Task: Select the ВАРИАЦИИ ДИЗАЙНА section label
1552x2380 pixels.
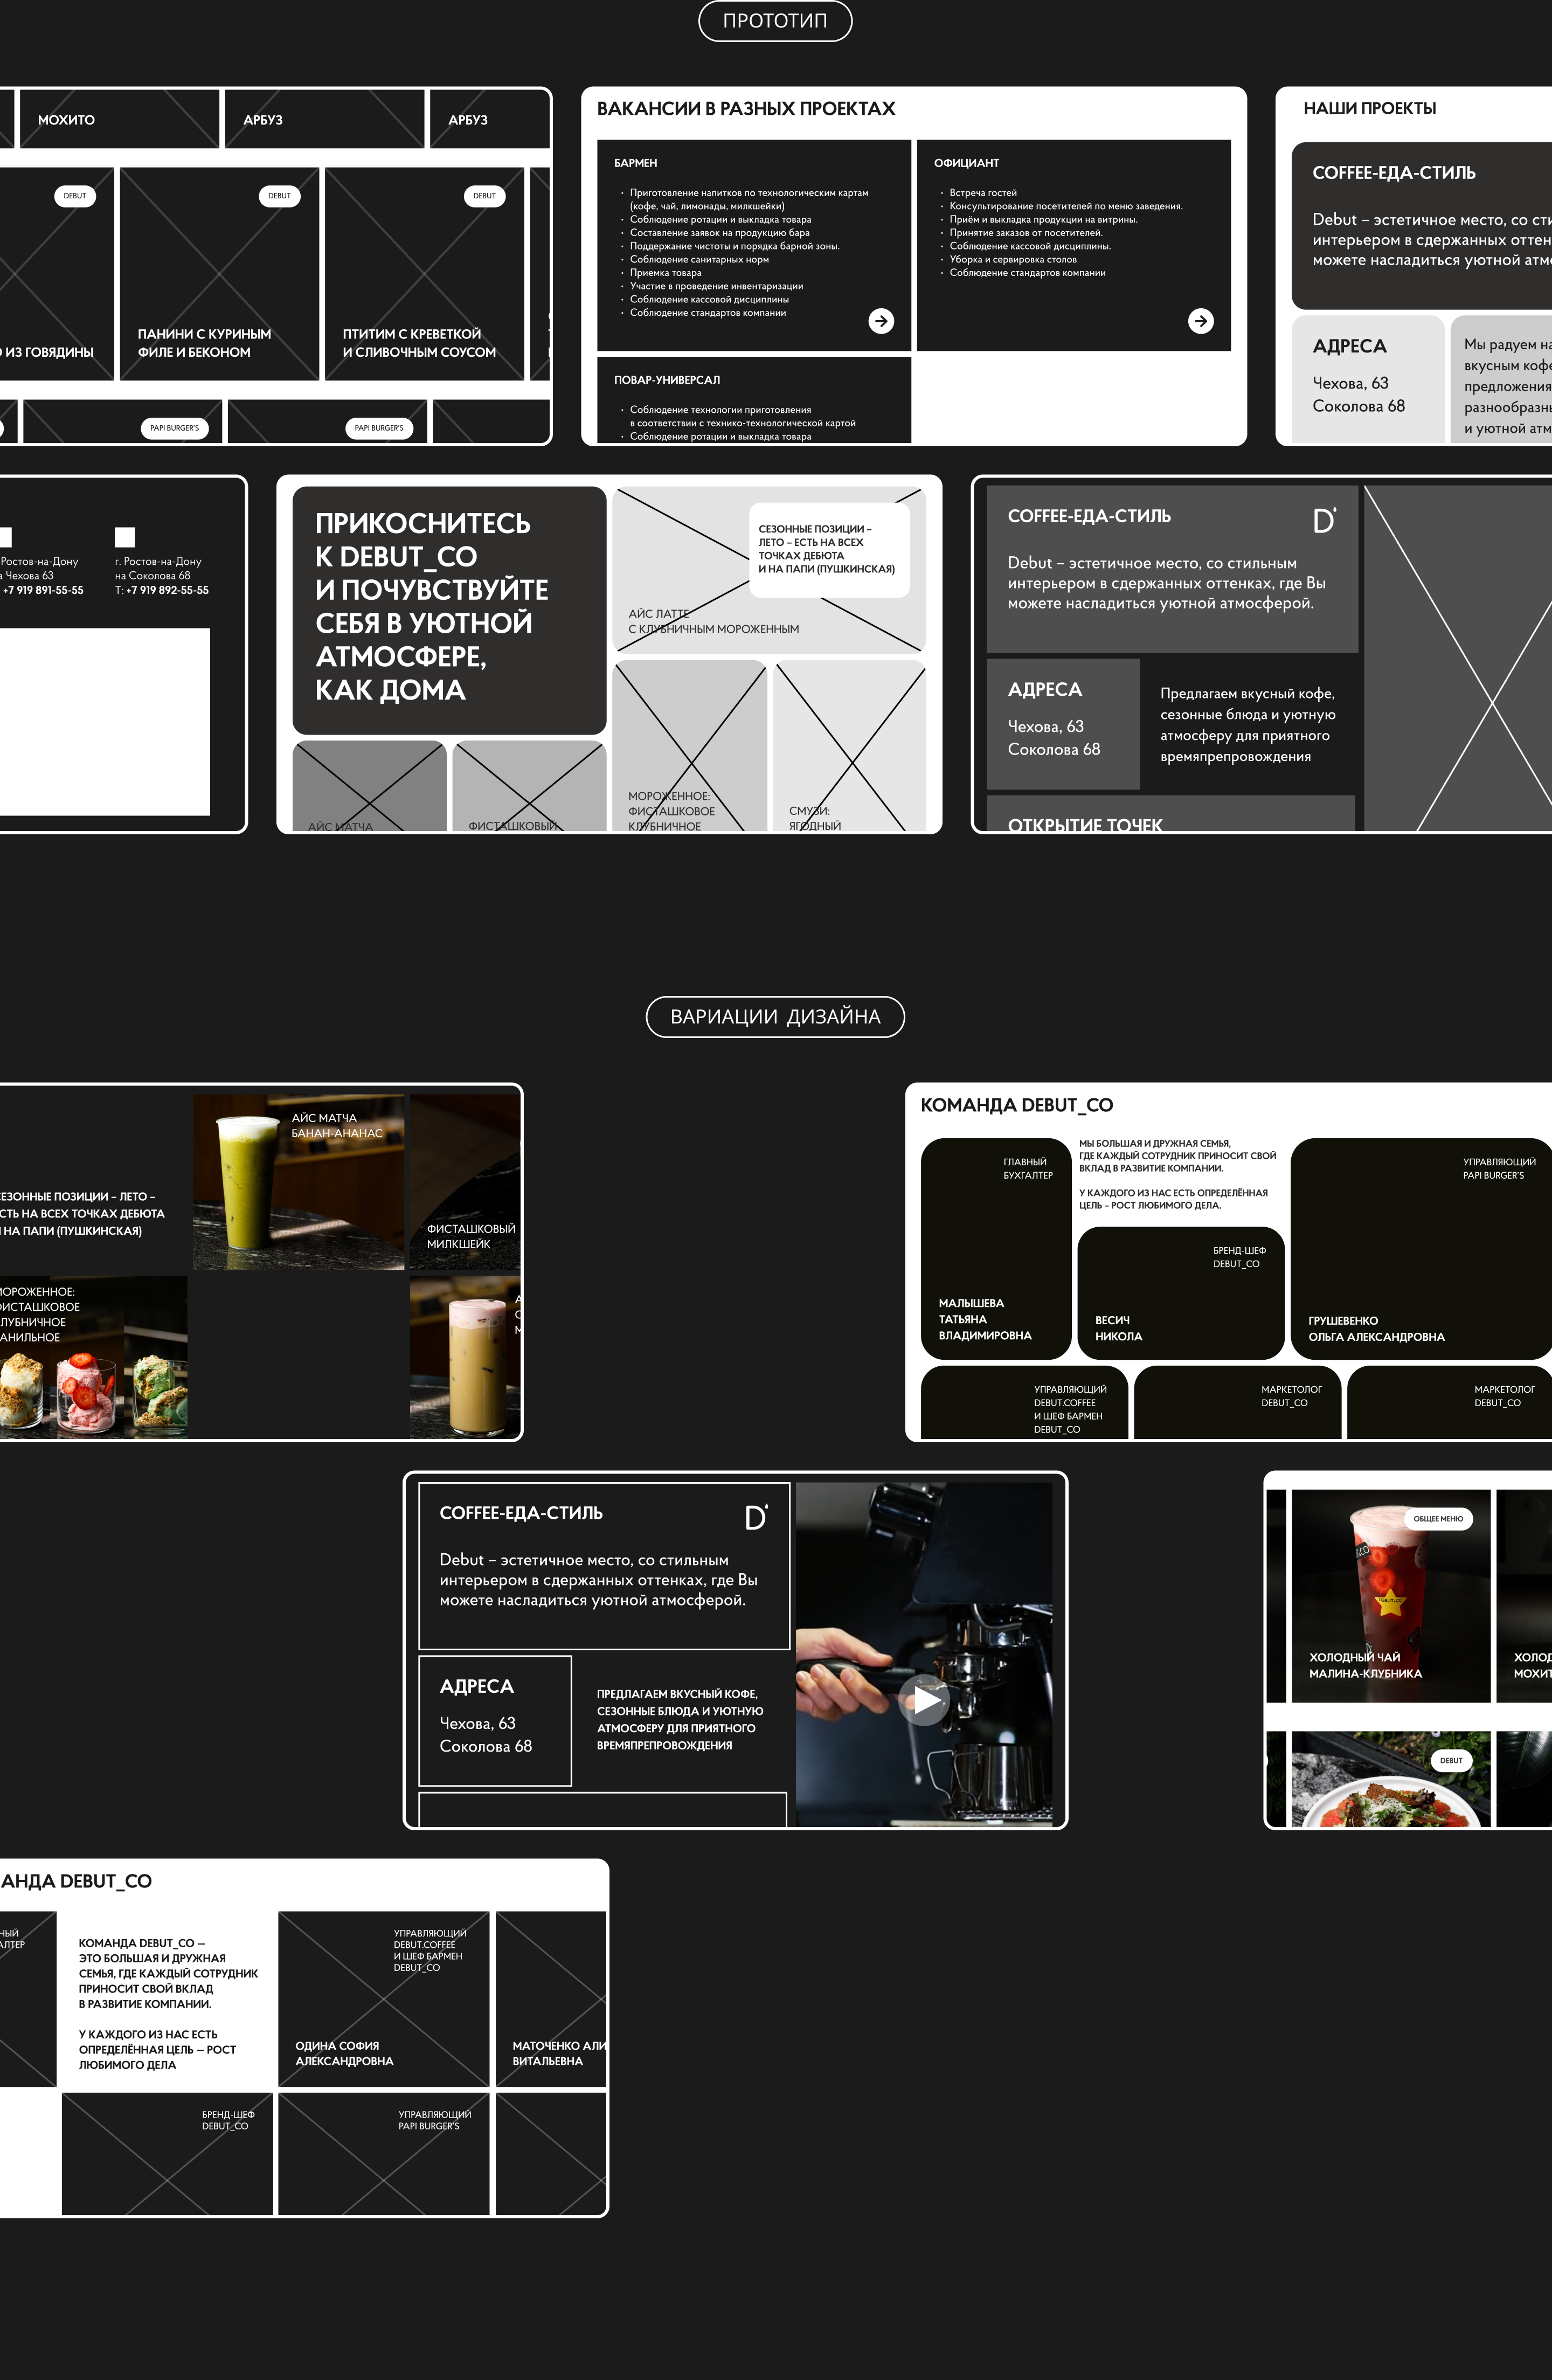Action: pyautogui.click(x=775, y=1017)
